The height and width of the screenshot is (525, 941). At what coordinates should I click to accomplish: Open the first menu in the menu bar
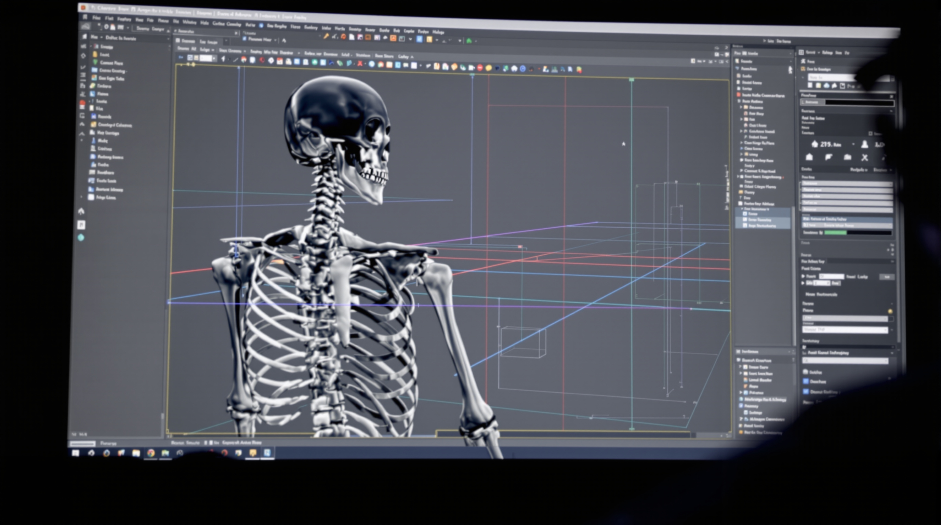[96, 17]
